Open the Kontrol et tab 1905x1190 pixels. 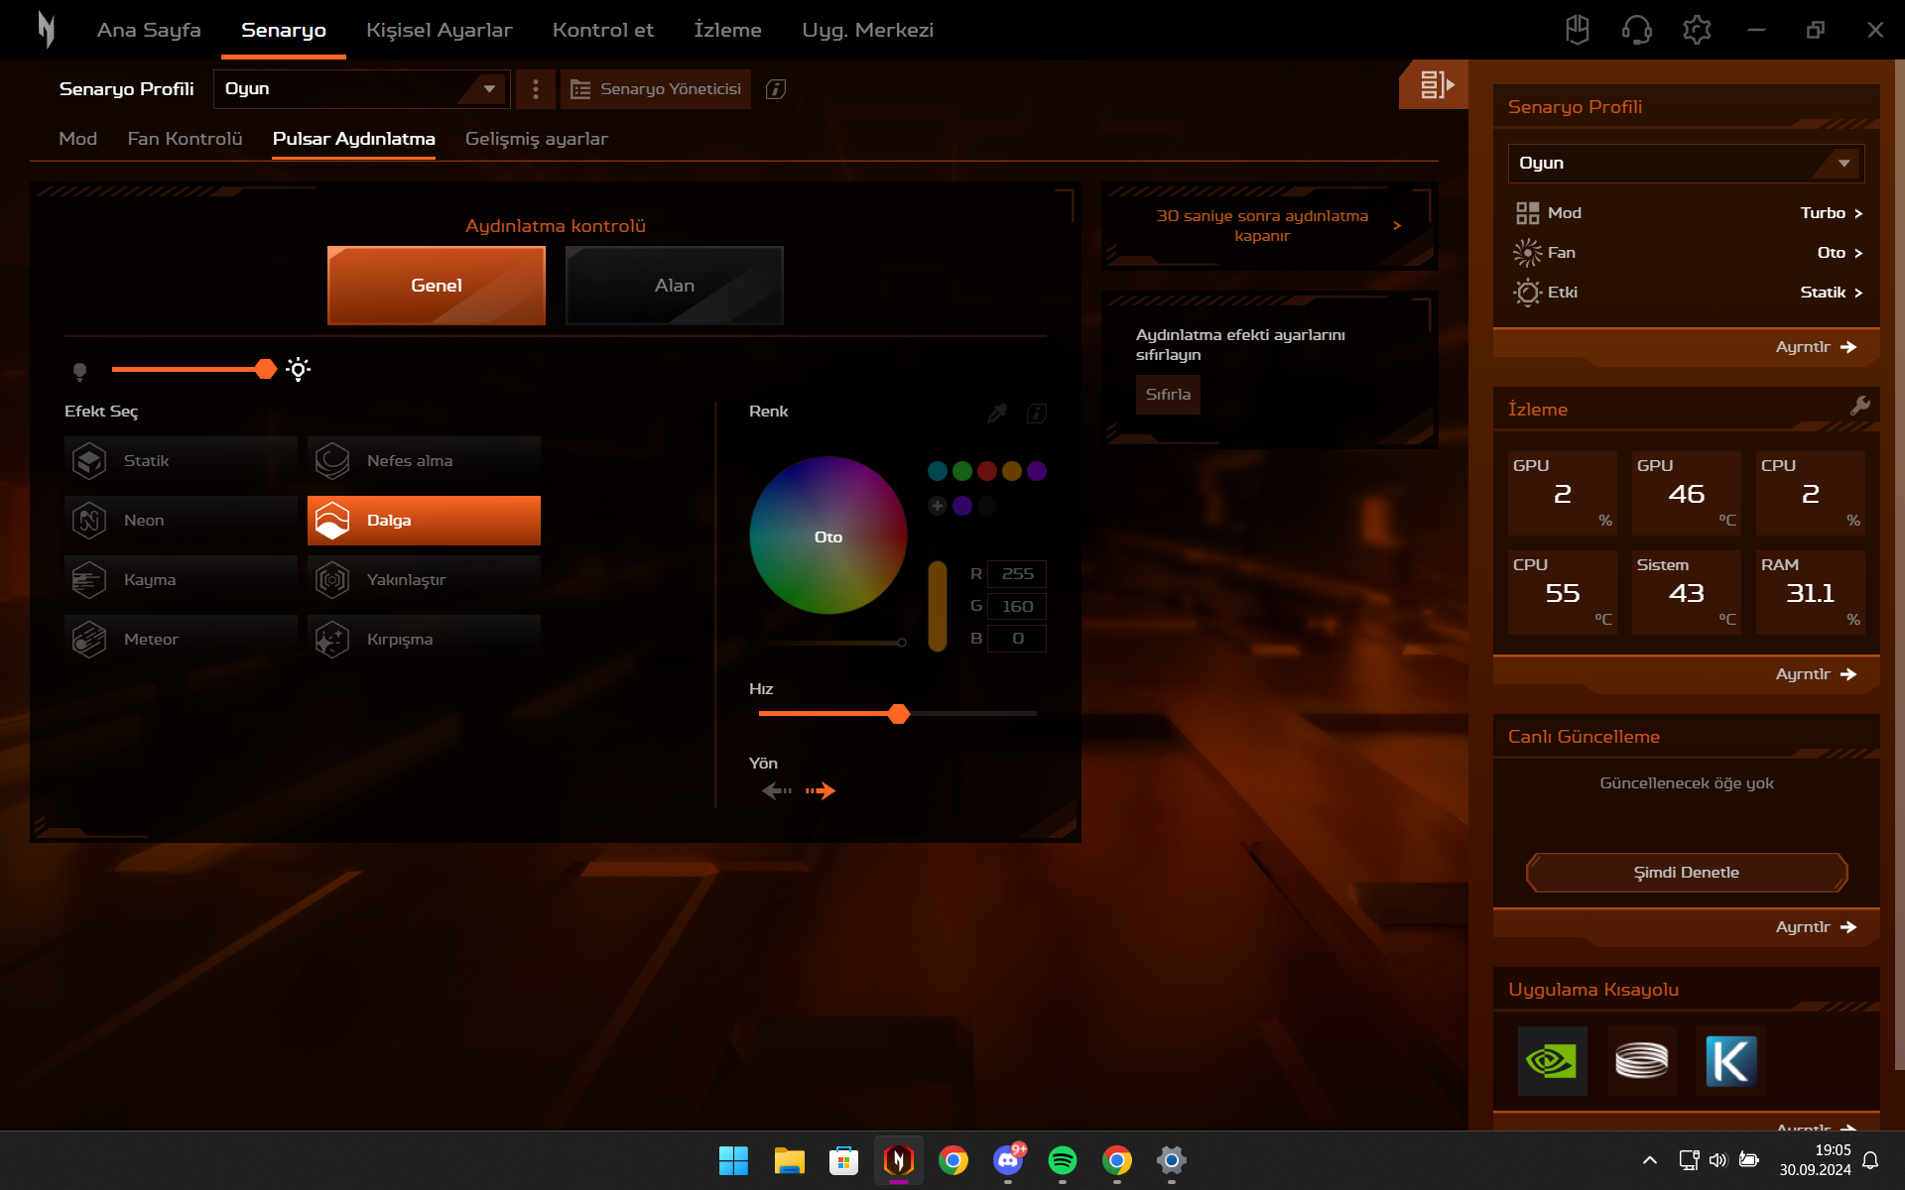603,30
